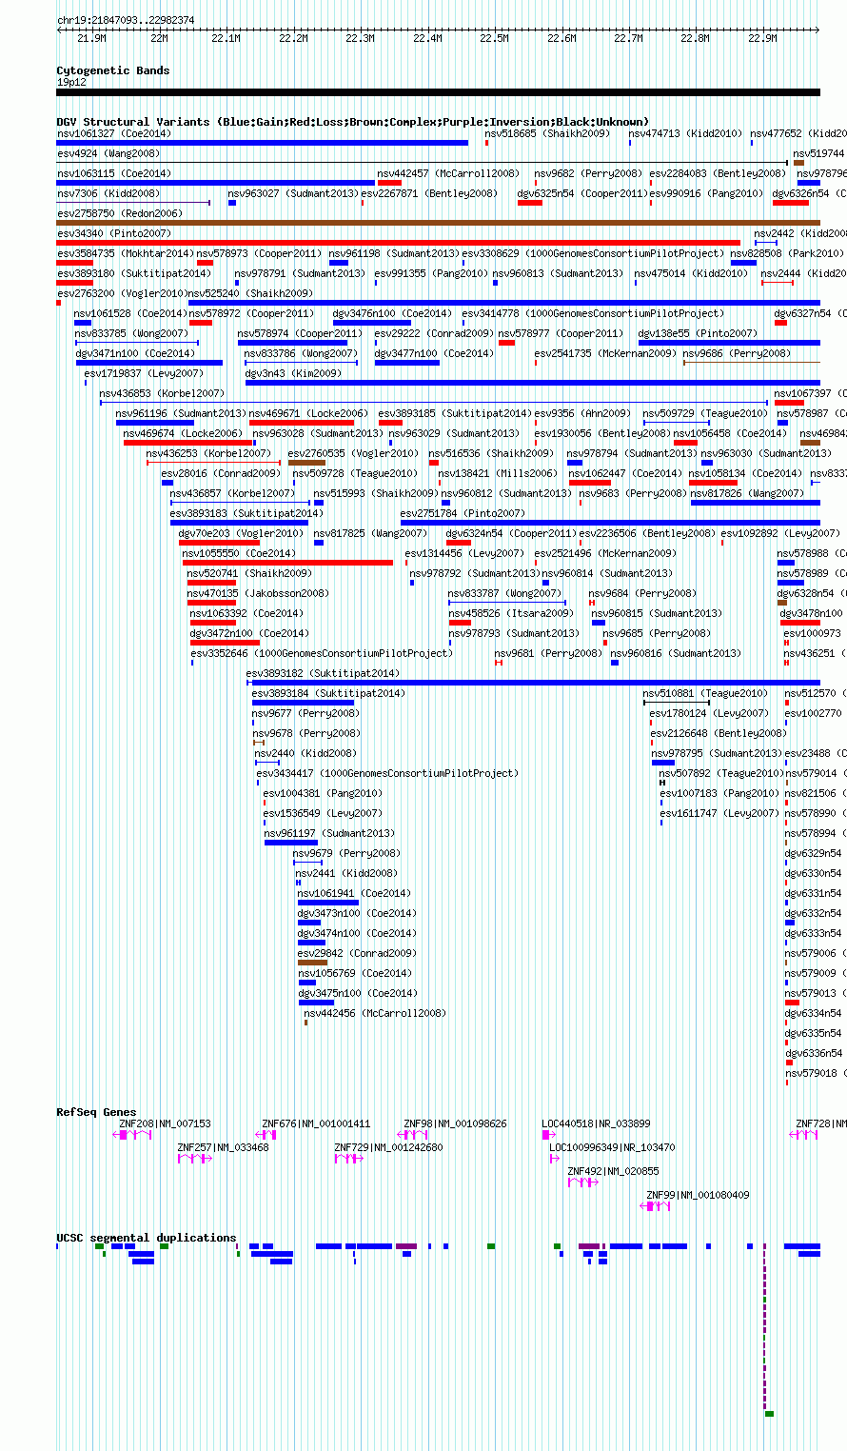847x1451 pixels.
Task: Click nsv510881 (Teague2010) variant label
Action: point(705,694)
